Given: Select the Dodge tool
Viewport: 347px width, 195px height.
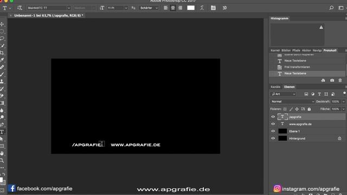Looking at the screenshot, I should (2, 117).
